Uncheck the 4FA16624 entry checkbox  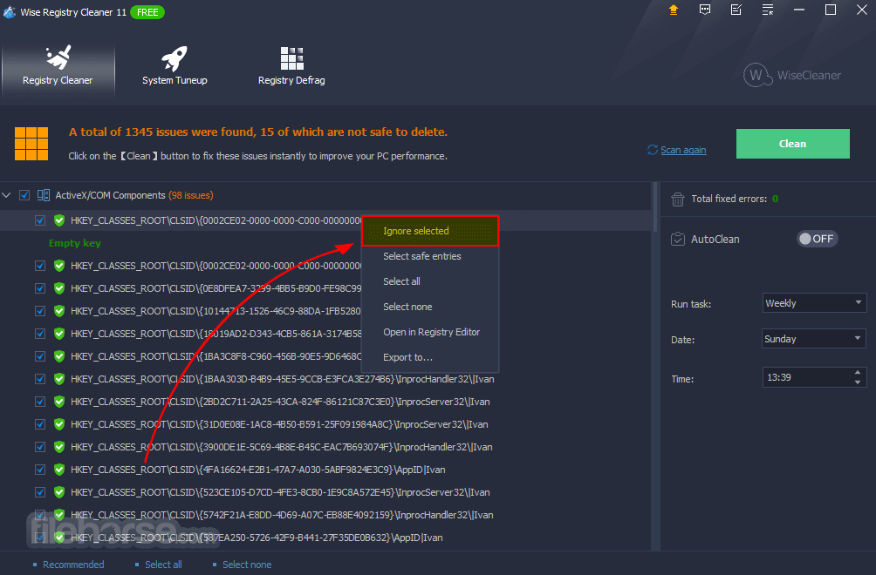(40, 470)
